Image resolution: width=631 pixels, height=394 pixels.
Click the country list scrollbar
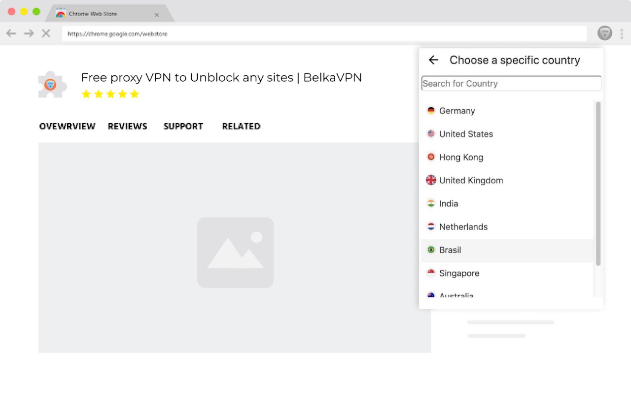(x=598, y=183)
